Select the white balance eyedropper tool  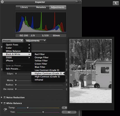[5, 110]
